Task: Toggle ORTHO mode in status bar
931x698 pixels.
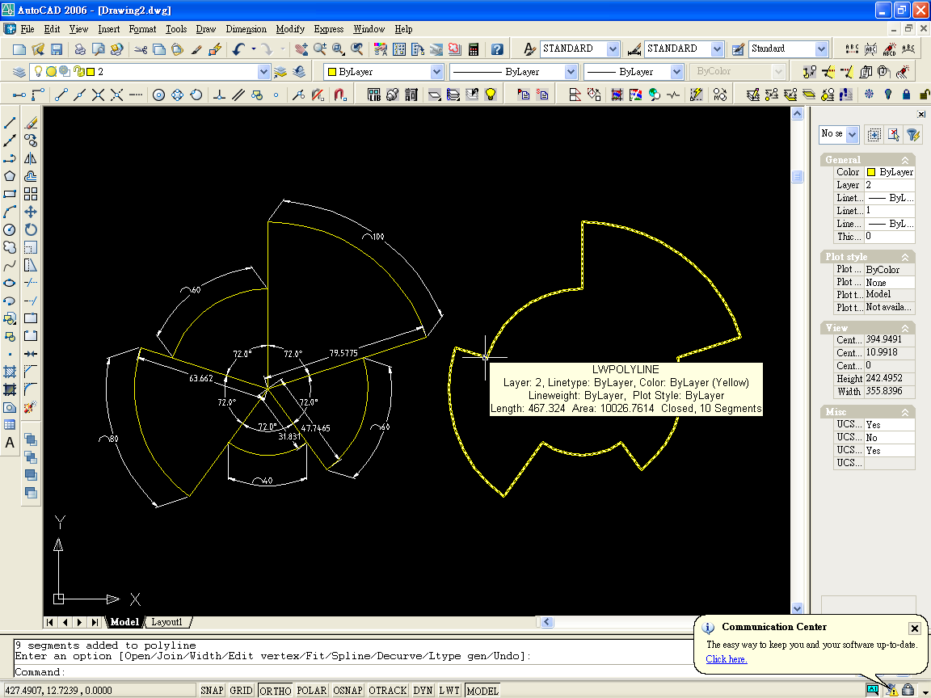Action: point(275,690)
